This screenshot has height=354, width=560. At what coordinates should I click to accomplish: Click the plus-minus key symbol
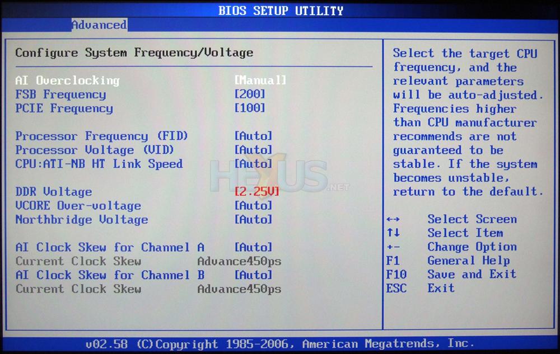coord(393,247)
